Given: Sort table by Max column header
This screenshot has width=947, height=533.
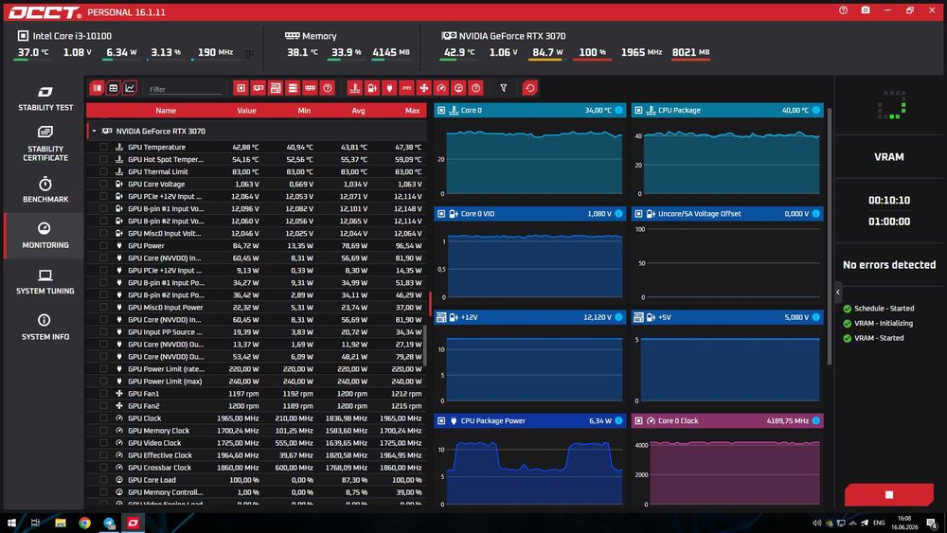Looking at the screenshot, I should pos(413,111).
